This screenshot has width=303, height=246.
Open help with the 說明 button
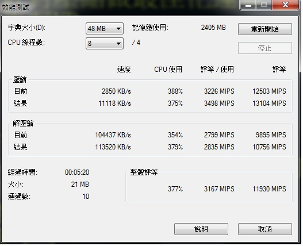click(x=201, y=229)
